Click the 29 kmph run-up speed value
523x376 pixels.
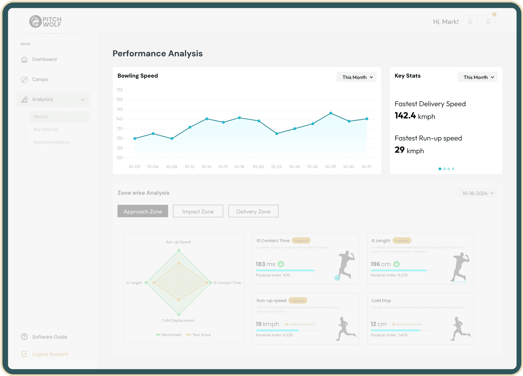(x=409, y=150)
